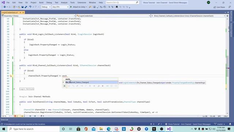This screenshot has height=132, width=234.
Task: Click the Search (Ctrl+Q) box
Action: click(x=122, y=3)
